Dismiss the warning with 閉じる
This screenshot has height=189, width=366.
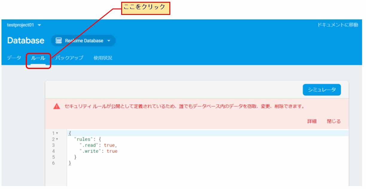click(x=333, y=121)
